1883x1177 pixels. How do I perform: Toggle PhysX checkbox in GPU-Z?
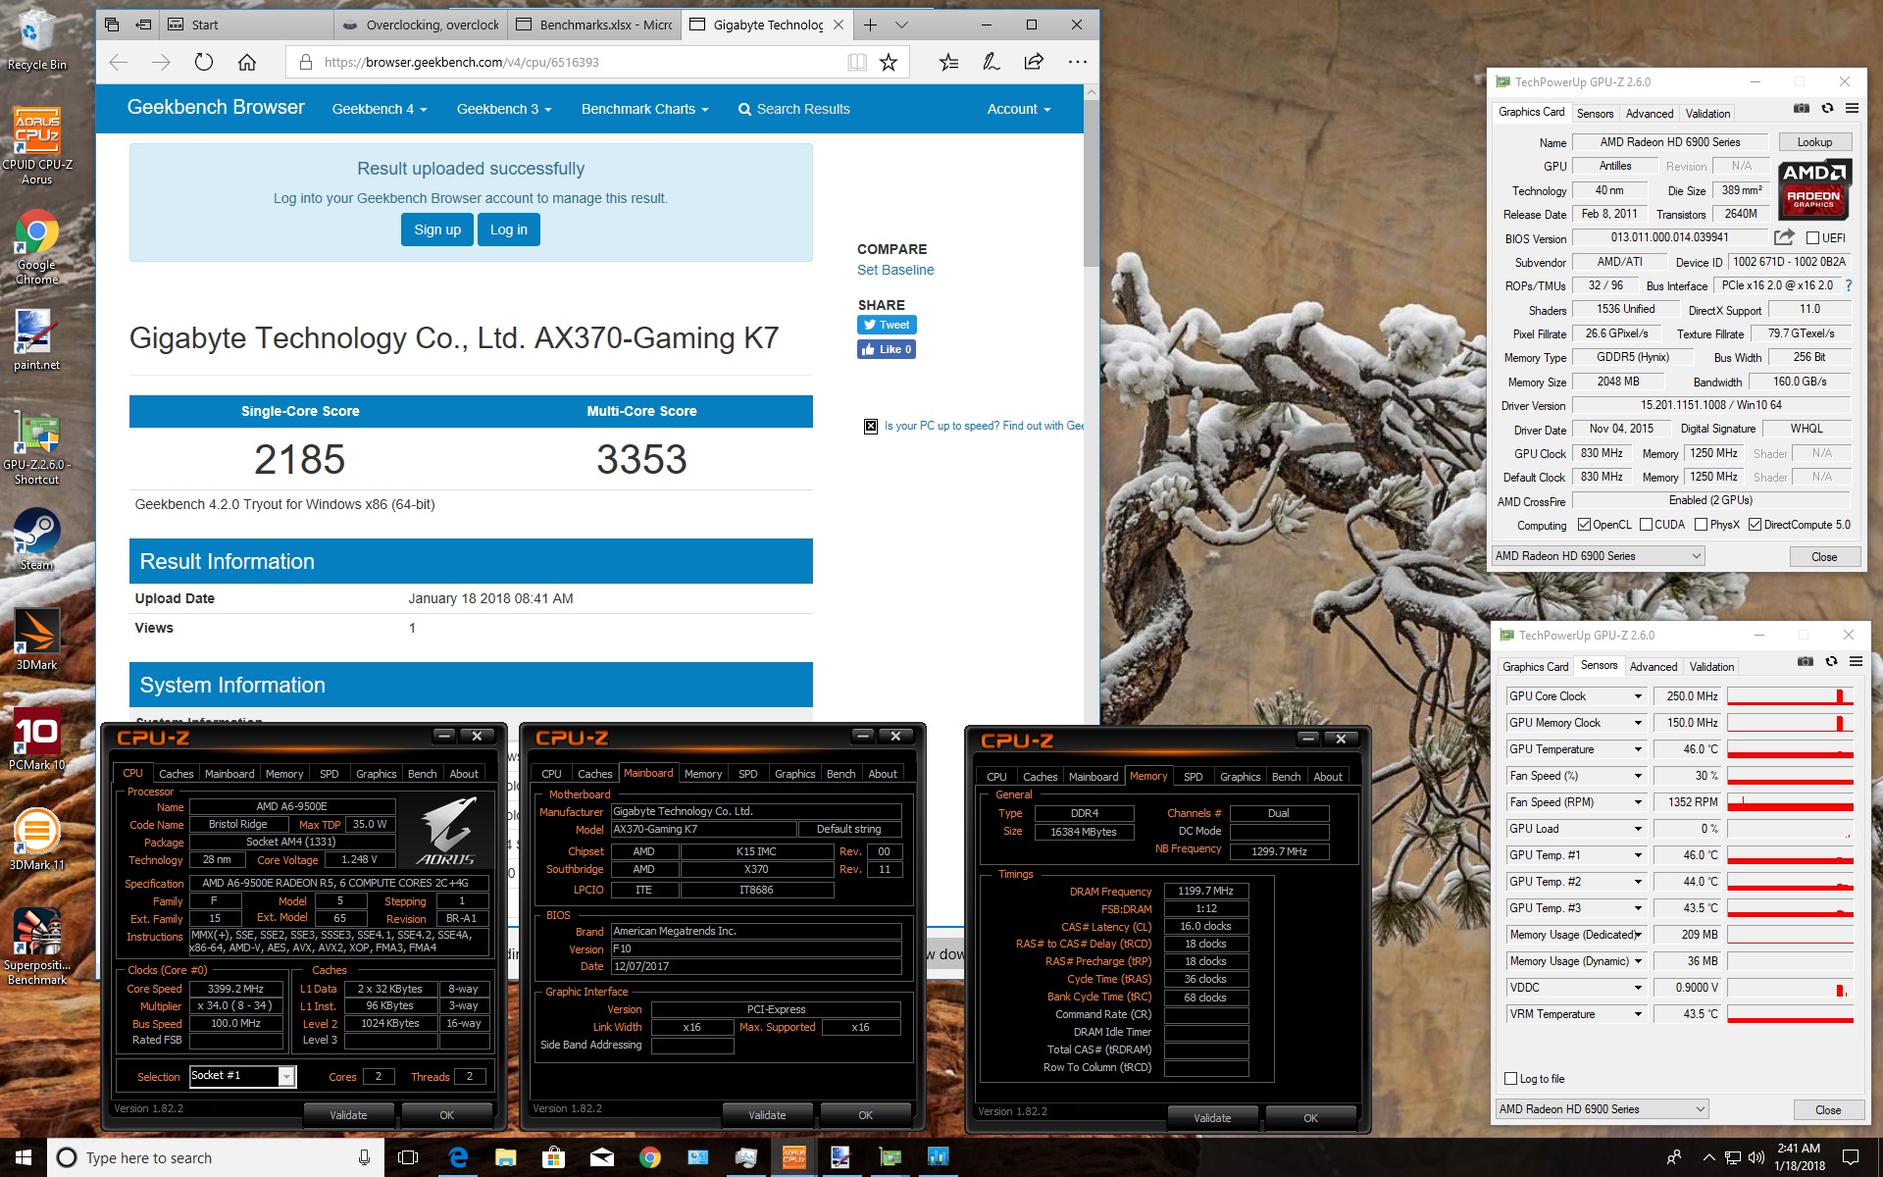(1701, 525)
